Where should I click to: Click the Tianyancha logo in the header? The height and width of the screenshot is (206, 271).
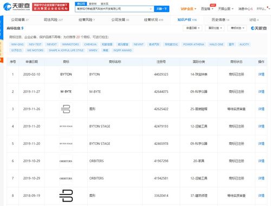pyautogui.click(x=17, y=6)
